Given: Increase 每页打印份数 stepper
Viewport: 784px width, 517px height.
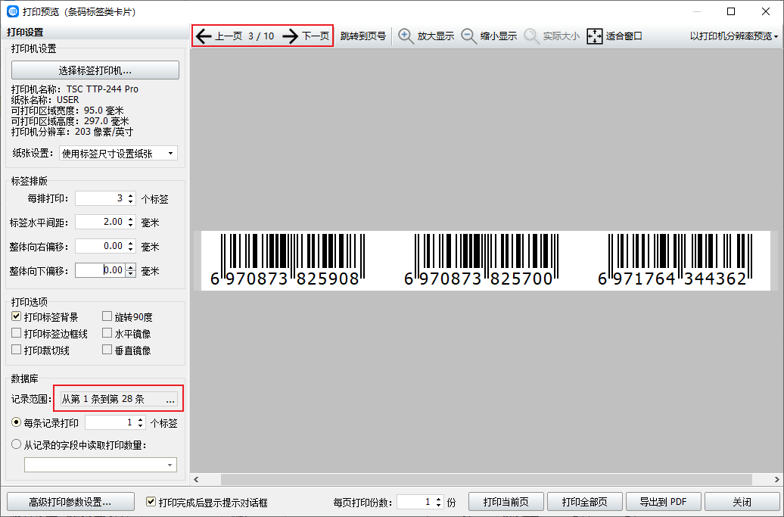Looking at the screenshot, I should 438,498.
